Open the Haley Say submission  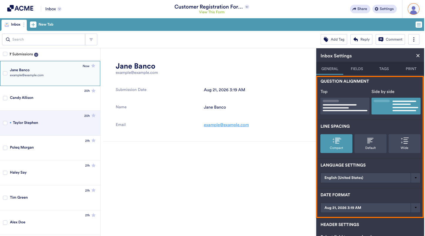click(50, 173)
